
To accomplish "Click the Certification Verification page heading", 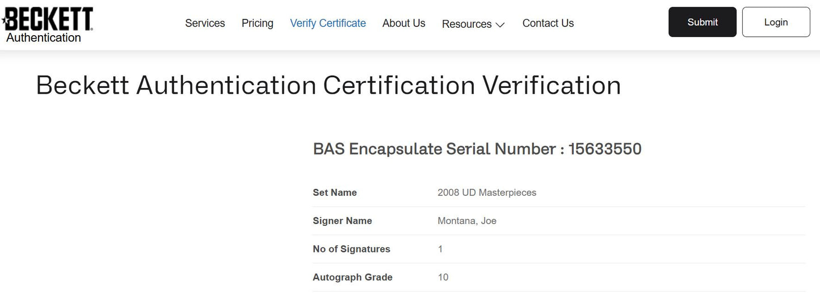I will [x=328, y=86].
